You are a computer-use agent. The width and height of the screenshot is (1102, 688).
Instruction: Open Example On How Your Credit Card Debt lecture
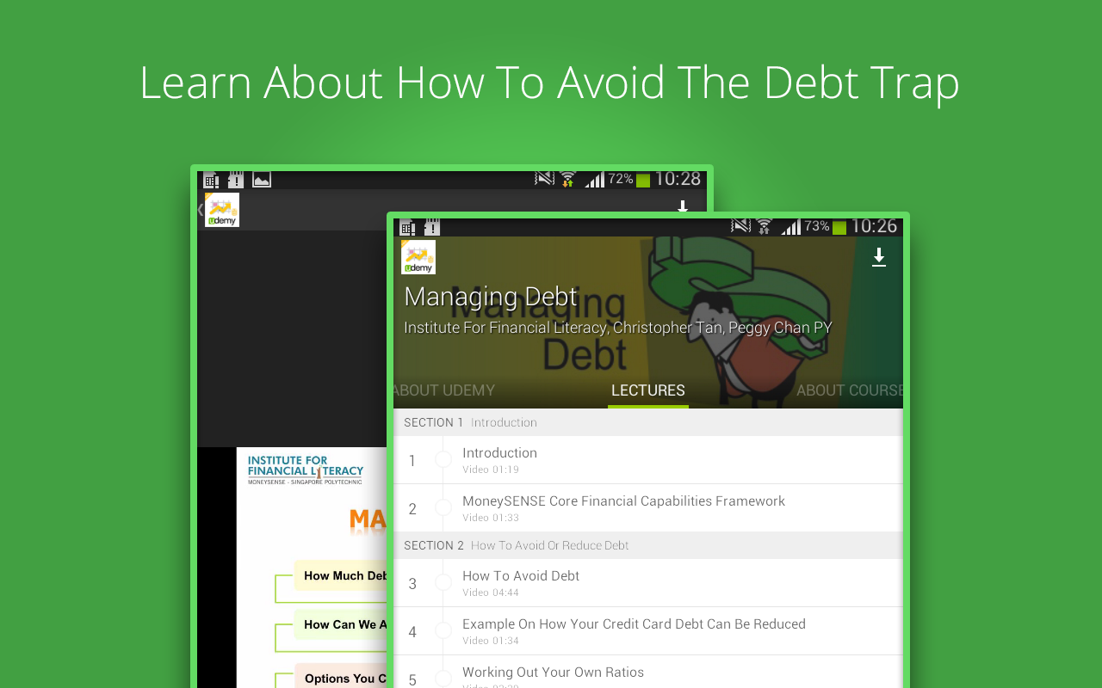648,631
